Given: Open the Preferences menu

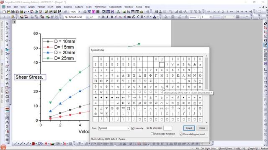Looking at the screenshot, I should (x=100, y=7).
